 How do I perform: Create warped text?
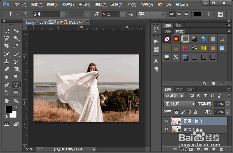tap(208, 14)
